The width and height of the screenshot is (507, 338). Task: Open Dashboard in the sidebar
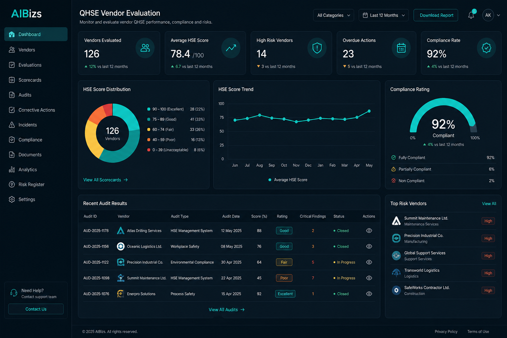tap(36, 34)
